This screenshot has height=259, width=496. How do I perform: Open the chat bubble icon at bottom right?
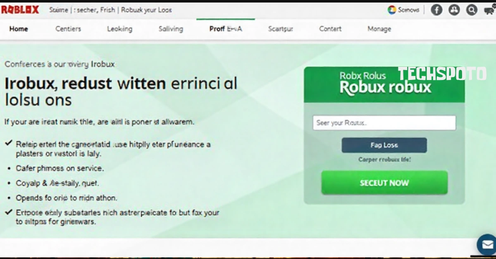(x=487, y=244)
